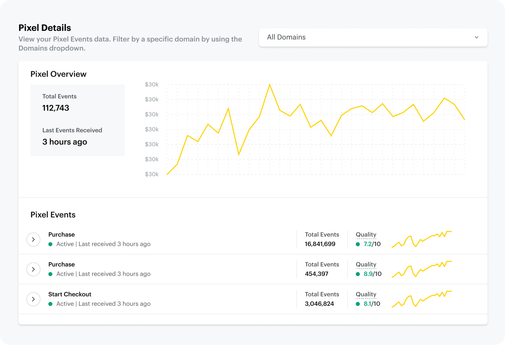Image resolution: width=505 pixels, height=345 pixels.
Task: Open the sparkline chart in the 8.9/10 row
Action: click(x=421, y=269)
